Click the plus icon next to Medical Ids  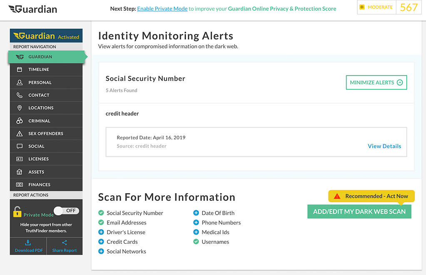click(x=196, y=232)
